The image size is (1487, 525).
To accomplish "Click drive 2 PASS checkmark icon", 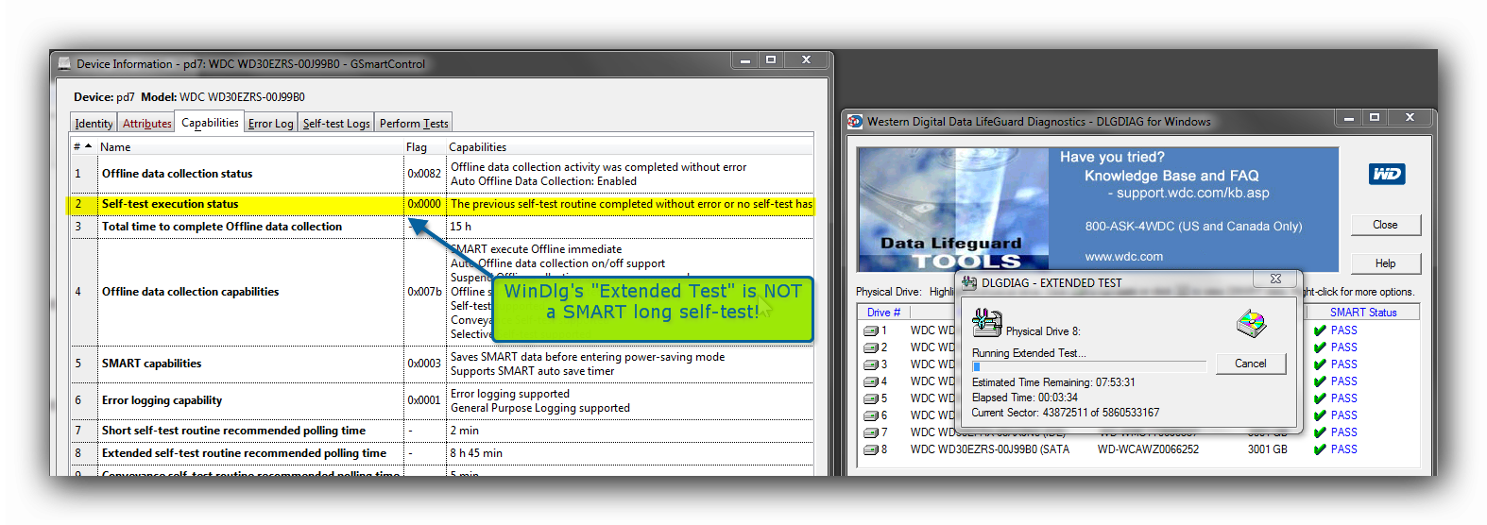I will 1320,347.
